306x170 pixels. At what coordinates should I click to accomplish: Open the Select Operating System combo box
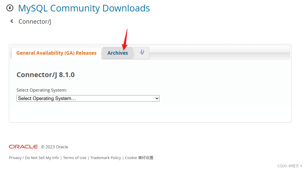[x=88, y=98]
